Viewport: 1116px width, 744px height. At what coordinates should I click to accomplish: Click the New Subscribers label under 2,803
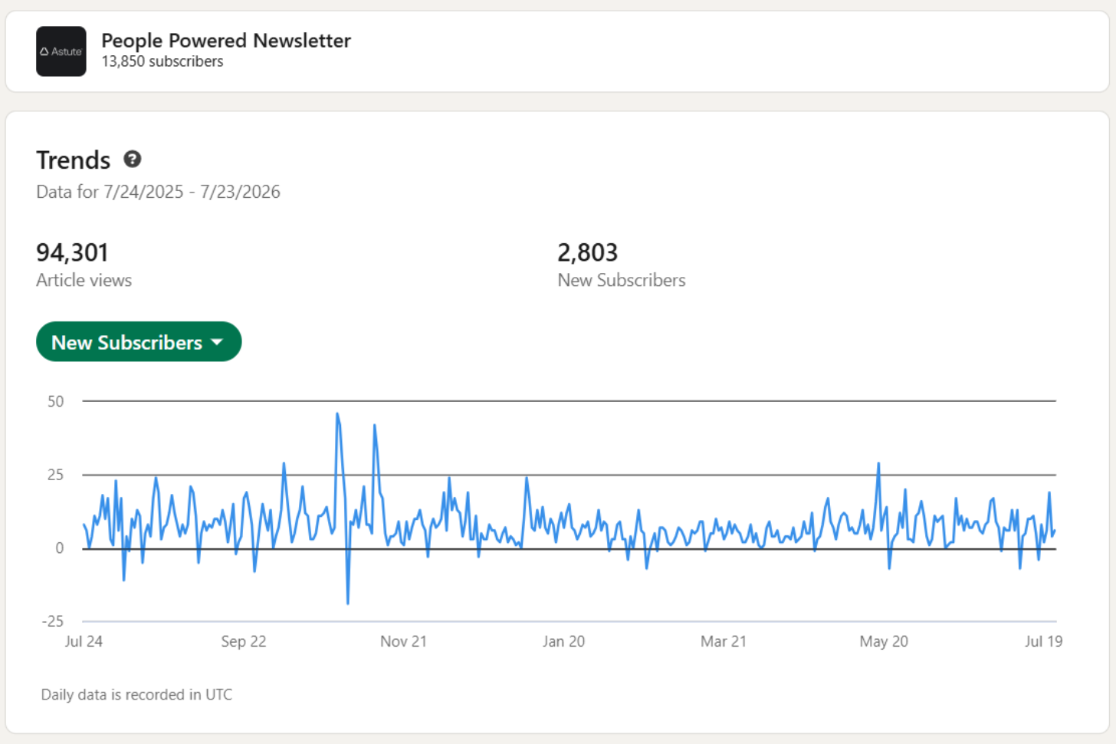tap(622, 280)
